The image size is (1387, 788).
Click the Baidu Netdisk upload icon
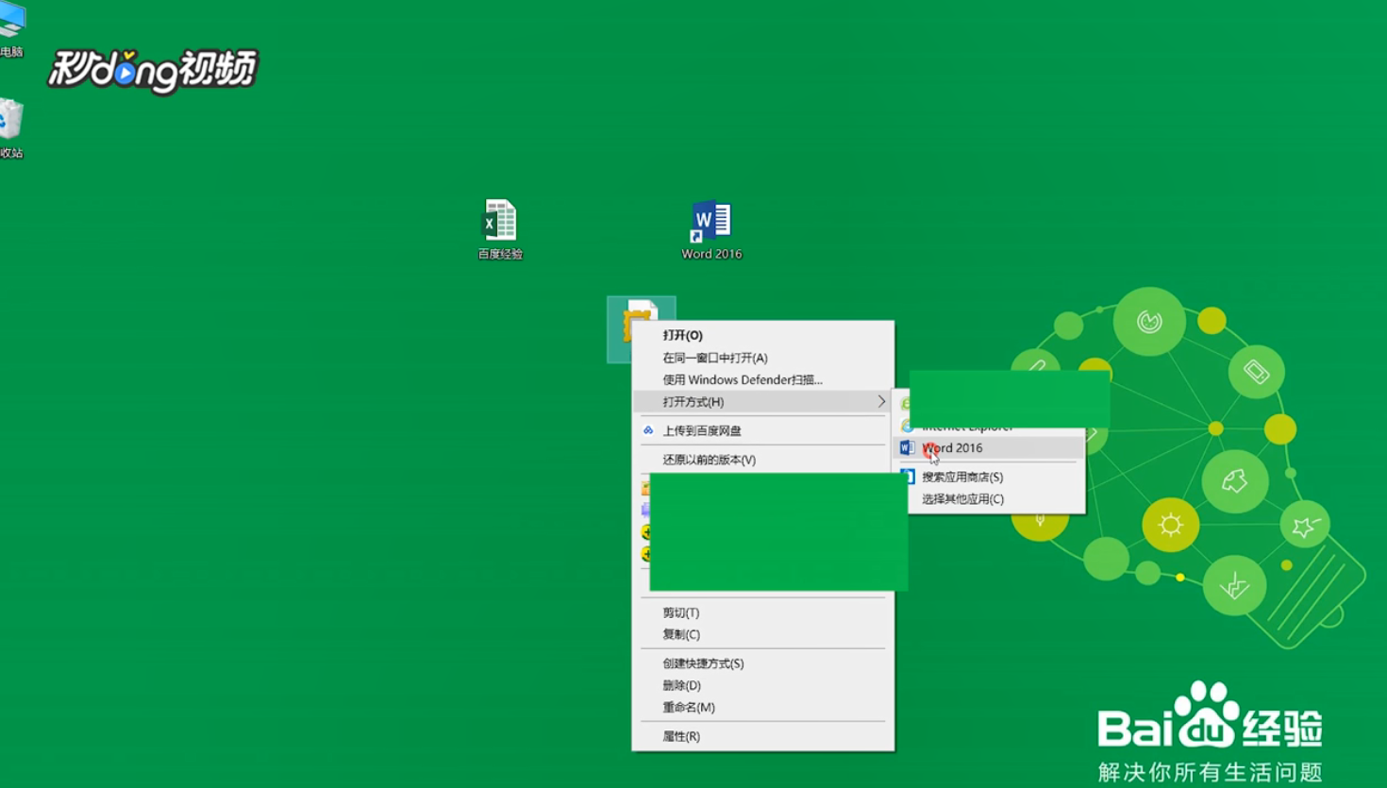pyautogui.click(x=648, y=430)
